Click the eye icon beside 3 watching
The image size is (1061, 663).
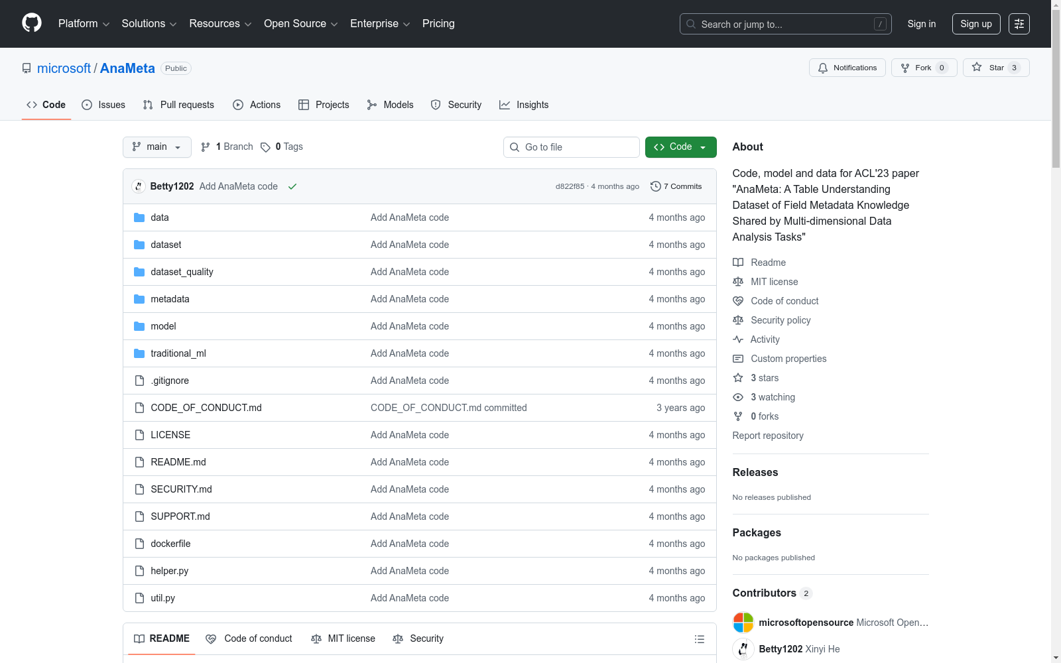738,397
